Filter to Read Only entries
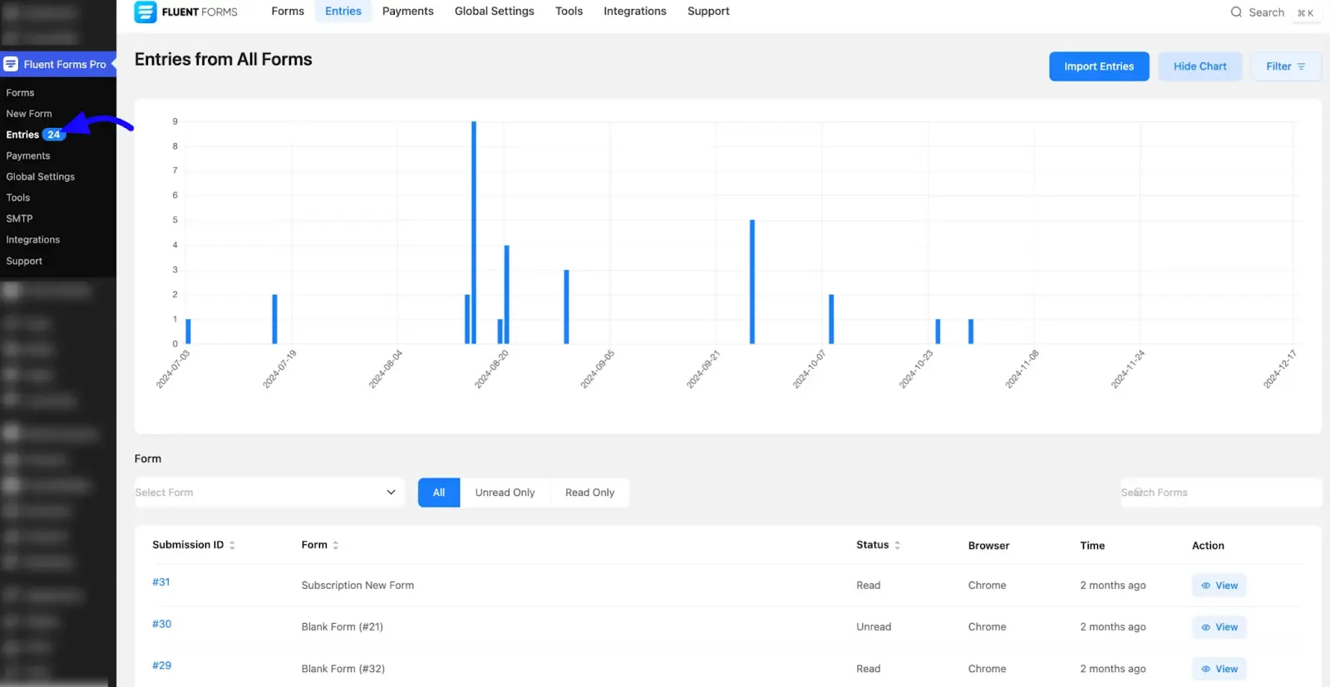Screen dimensions: 1330x687 tap(589, 493)
